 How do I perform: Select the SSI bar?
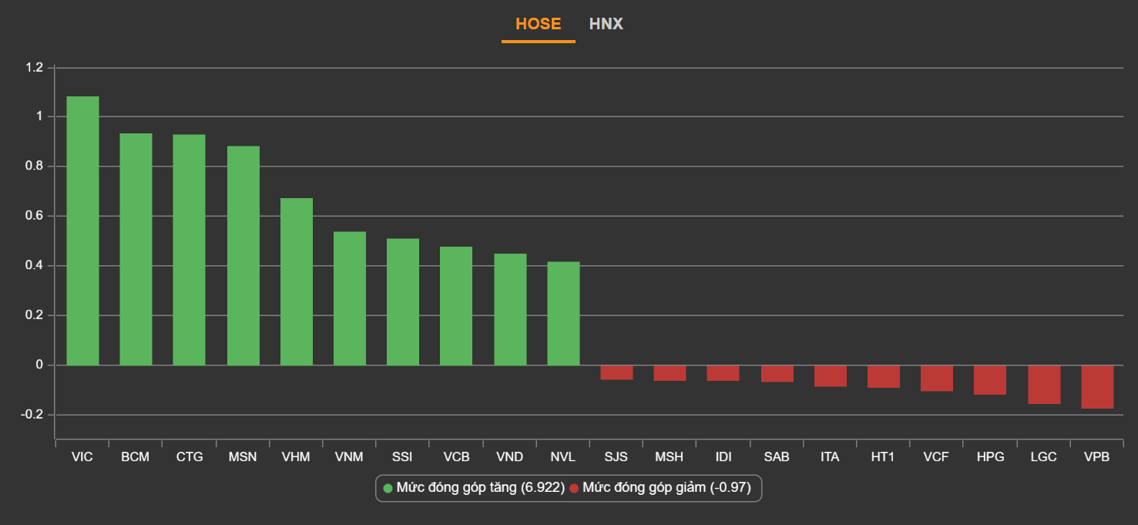pos(403,301)
